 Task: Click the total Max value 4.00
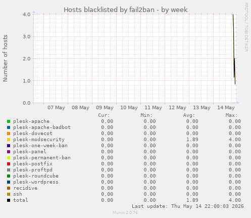[235, 200]
